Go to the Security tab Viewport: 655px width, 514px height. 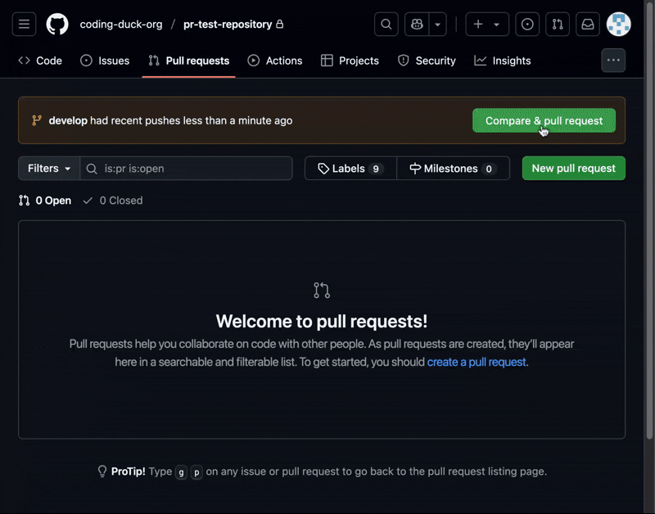427,61
